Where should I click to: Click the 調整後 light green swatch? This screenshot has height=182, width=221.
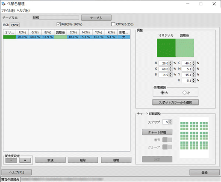pos(185,48)
